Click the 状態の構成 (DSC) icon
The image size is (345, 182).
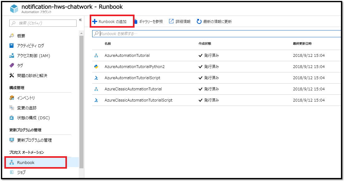(x=12, y=118)
